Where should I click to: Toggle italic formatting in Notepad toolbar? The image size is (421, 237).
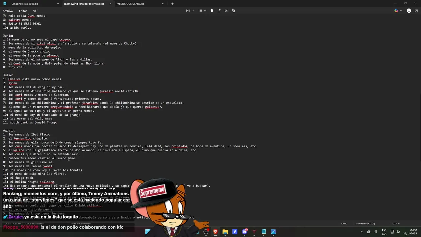click(x=219, y=11)
